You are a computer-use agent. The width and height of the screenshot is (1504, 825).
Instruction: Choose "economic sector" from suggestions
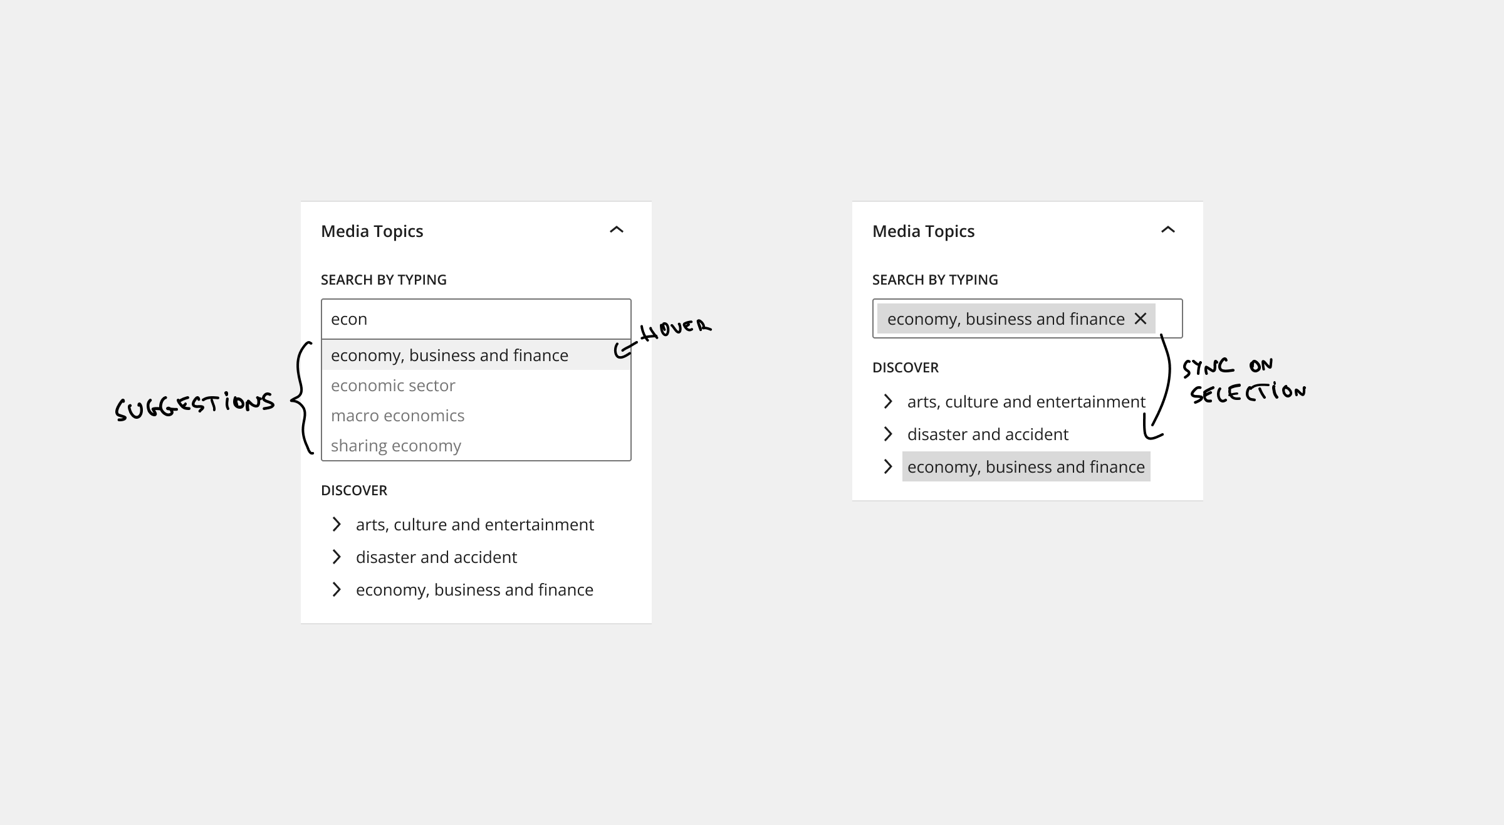pos(393,386)
